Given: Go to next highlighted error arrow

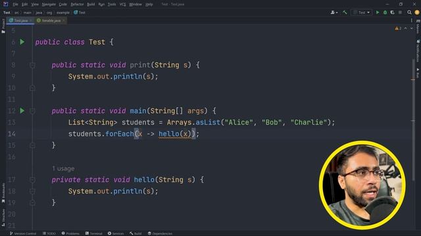Looking at the screenshot, I should pyautogui.click(x=412, y=28).
